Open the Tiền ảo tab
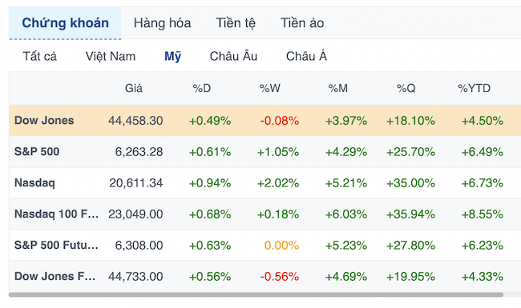This screenshot has width=521, height=308. [302, 23]
